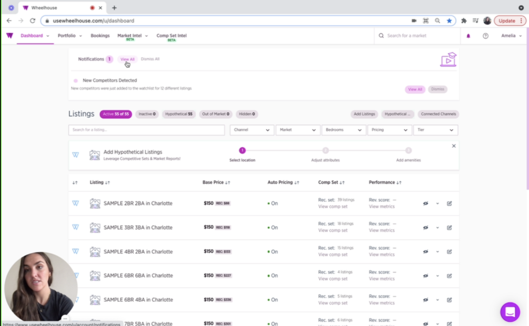Edit the SAMPLE 3BR 3BA in Charlotte listing
The width and height of the screenshot is (529, 326).
[449, 228]
